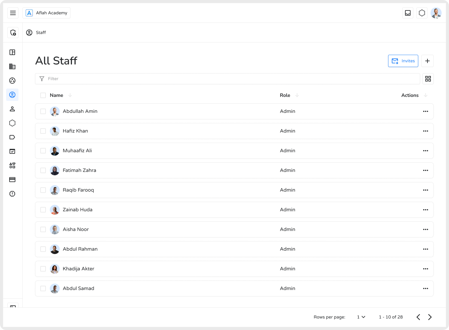Switch to grid view layout
This screenshot has width=449, height=330.
(428, 79)
